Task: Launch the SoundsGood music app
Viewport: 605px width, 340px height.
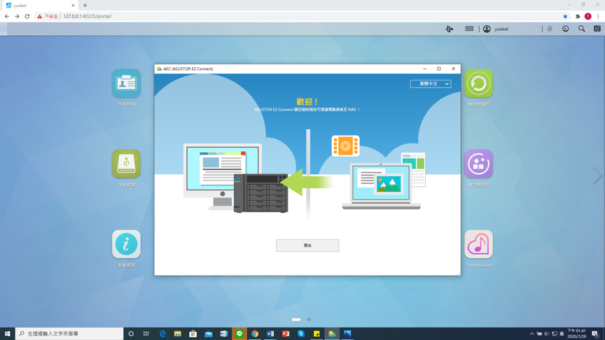Action: [478, 244]
